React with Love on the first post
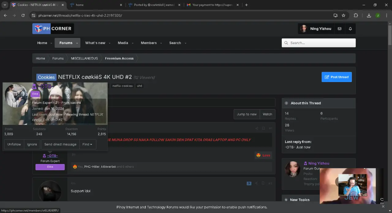 263,155
